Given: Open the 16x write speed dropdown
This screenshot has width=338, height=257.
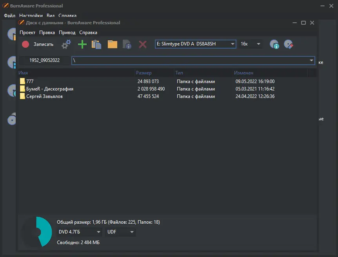Looking at the screenshot, I should pyautogui.click(x=251, y=44).
